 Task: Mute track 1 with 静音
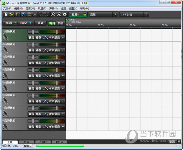click(x=31, y=37)
